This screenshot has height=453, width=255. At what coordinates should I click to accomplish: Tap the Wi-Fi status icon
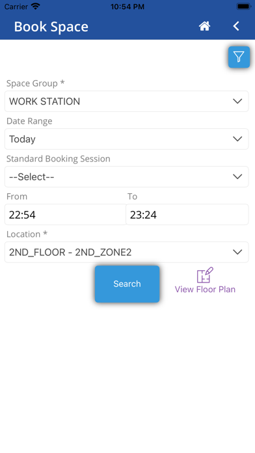pyautogui.click(x=36, y=7)
